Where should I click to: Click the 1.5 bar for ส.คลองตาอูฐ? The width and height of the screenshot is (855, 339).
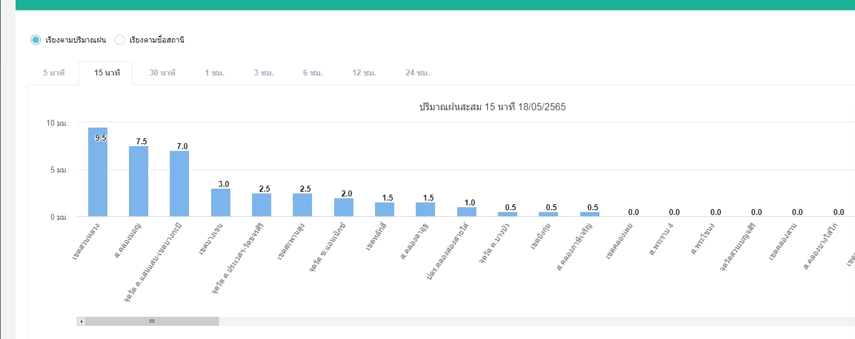(425, 210)
